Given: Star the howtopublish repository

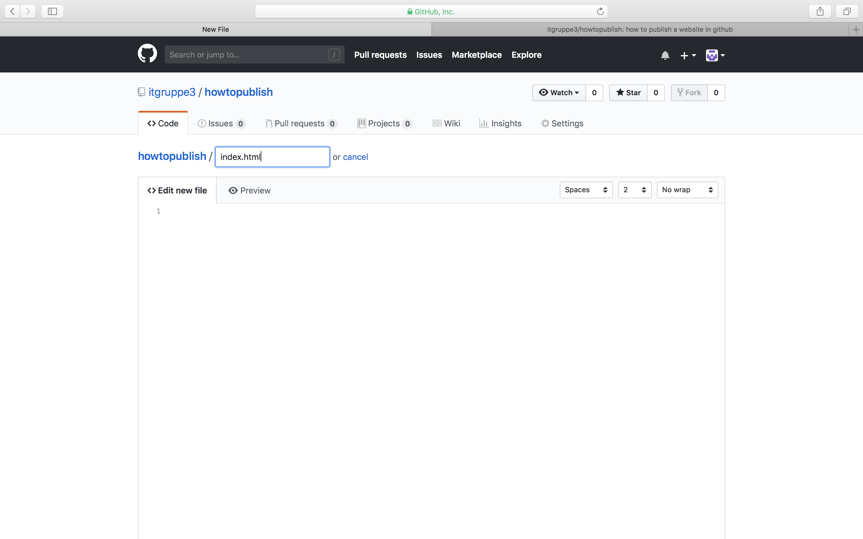Looking at the screenshot, I should (x=628, y=92).
